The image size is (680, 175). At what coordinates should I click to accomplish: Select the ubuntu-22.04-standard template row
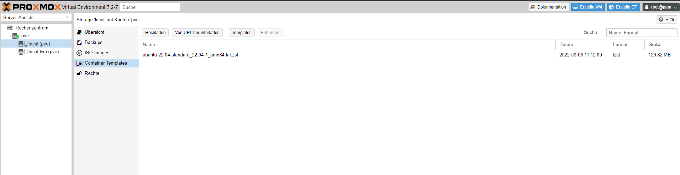click(409, 55)
